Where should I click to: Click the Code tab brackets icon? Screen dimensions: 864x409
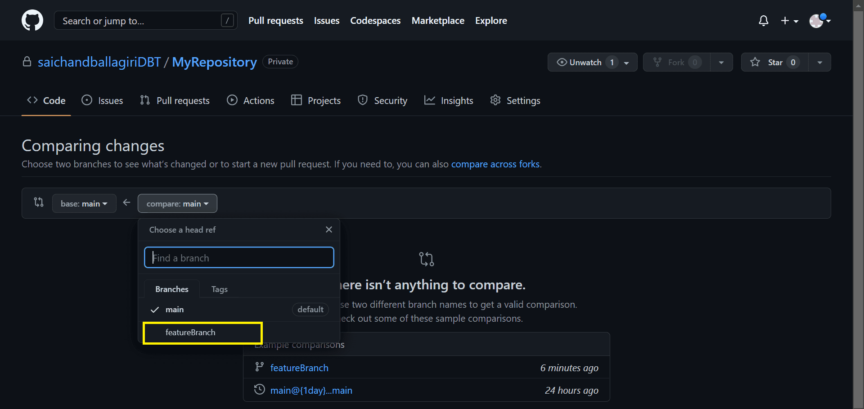click(x=32, y=100)
